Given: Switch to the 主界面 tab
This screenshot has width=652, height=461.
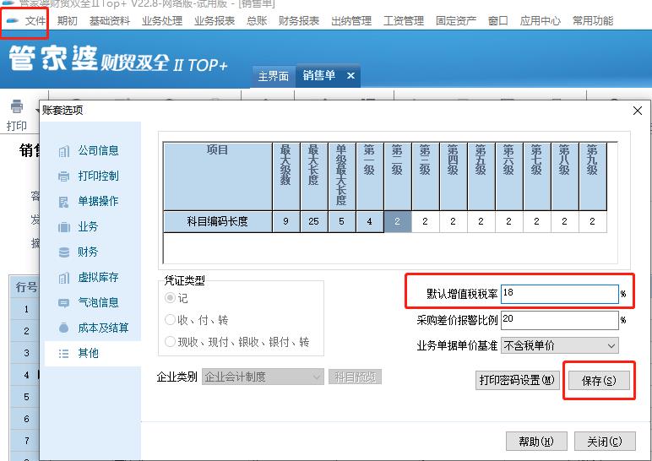Looking at the screenshot, I should point(273,76).
